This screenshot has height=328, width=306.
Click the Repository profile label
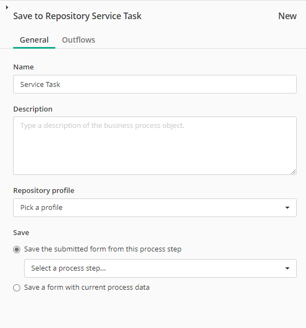[44, 191]
